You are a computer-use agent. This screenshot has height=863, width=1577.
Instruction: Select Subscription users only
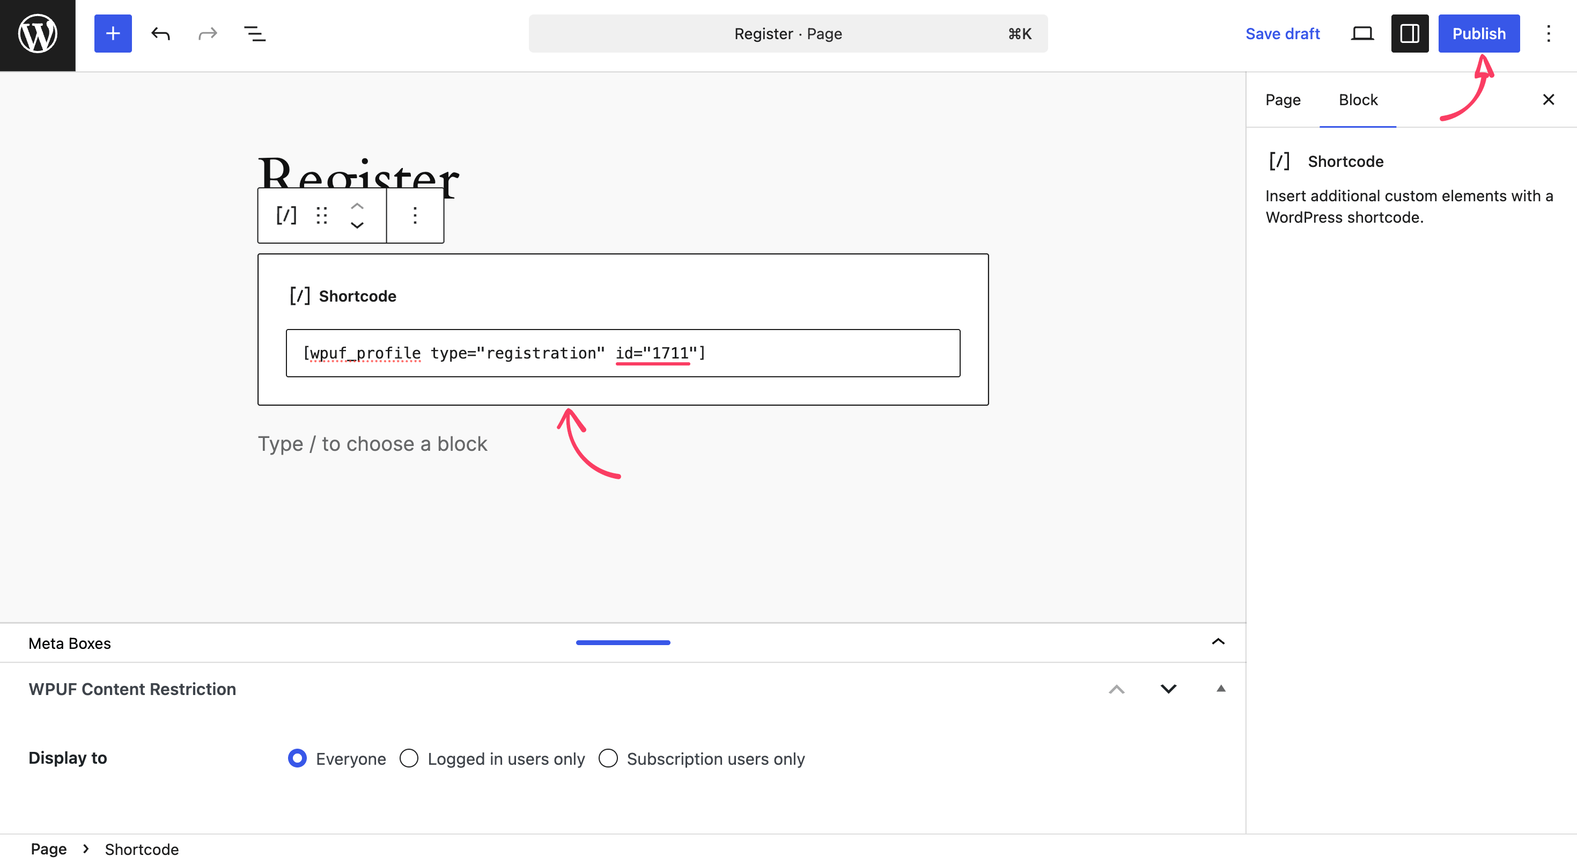click(x=608, y=758)
